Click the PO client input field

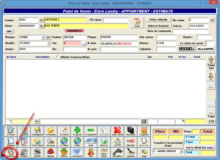[x=116, y=20]
